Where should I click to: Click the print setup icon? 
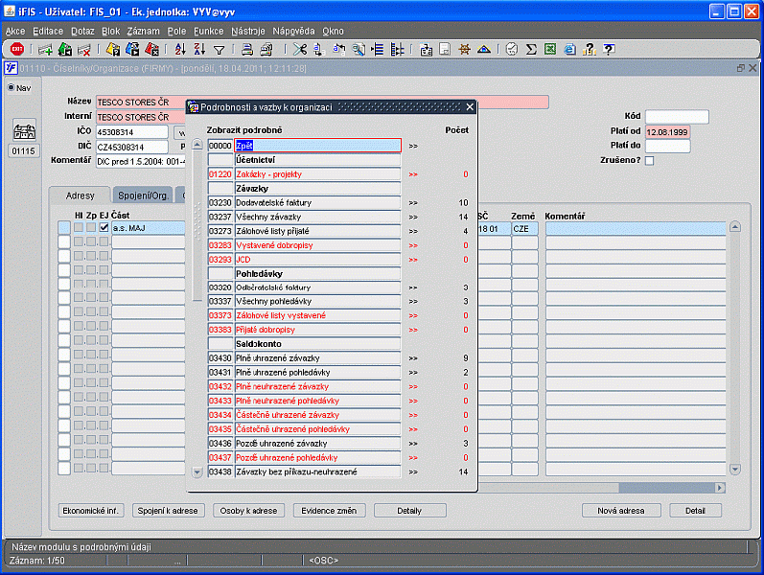click(x=266, y=49)
